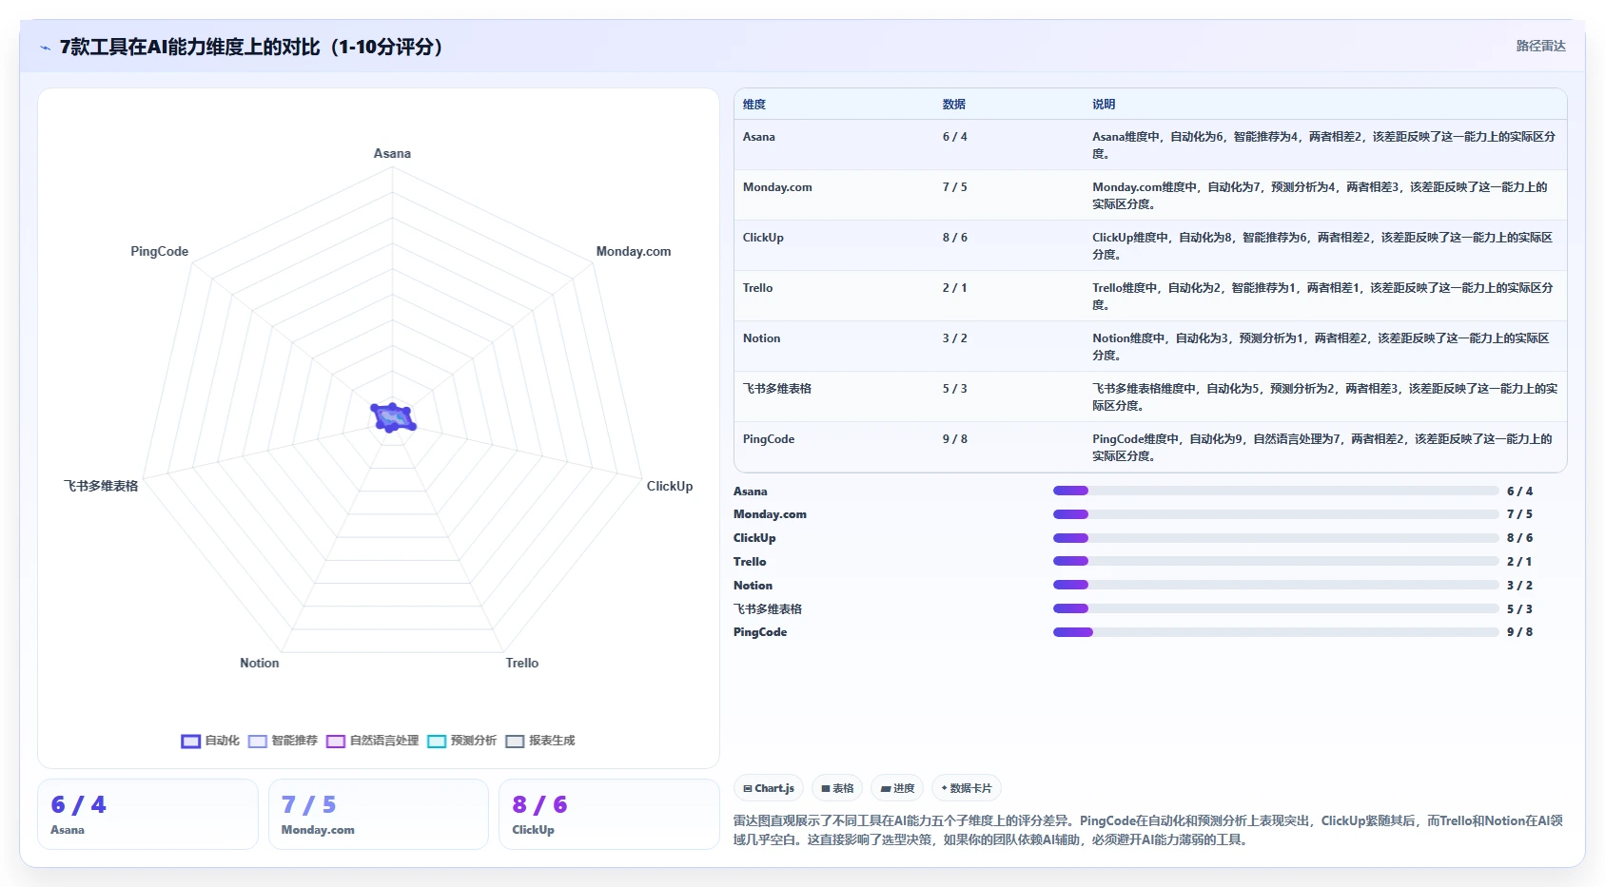Select the Chart.js tag

coord(769,788)
